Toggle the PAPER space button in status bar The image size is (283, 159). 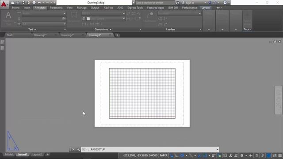point(164,155)
